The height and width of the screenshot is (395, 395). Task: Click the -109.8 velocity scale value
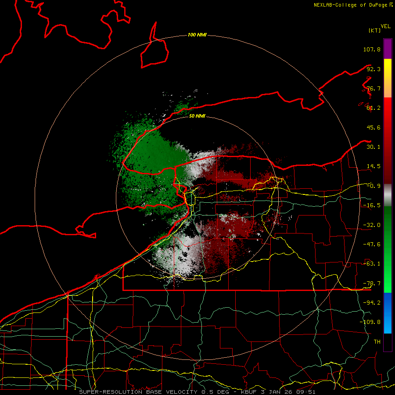click(370, 322)
